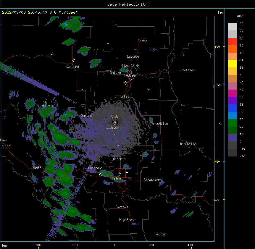Select the bright green 20-30 dBZ swatch
The width and height of the screenshot is (255, 249).
coord(233,123)
